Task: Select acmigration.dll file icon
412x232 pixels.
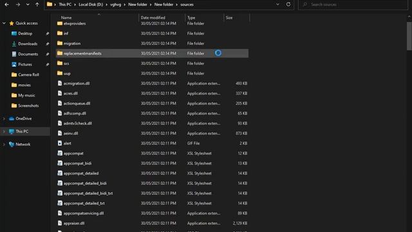Action: tap(60, 83)
